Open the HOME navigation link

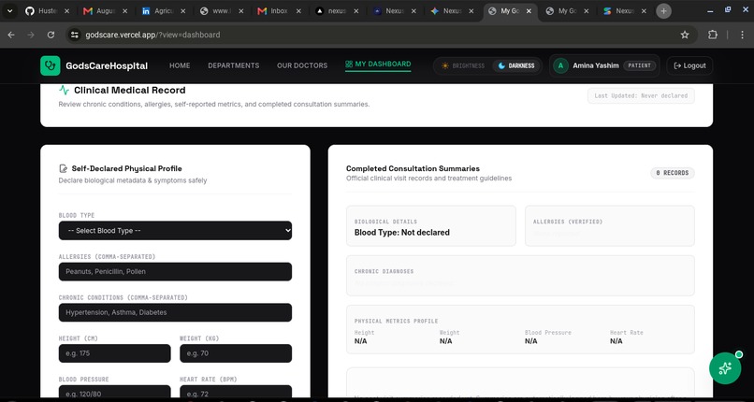180,65
